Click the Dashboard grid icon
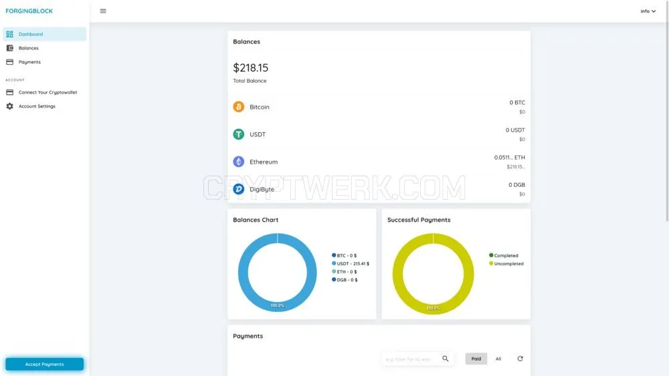669x376 pixels. (10, 34)
